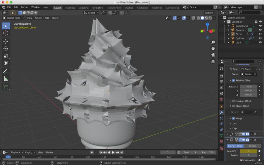Screen dimensions: 264x165
Task: Switch to the Modeling workspace tab
Action: (70, 8)
